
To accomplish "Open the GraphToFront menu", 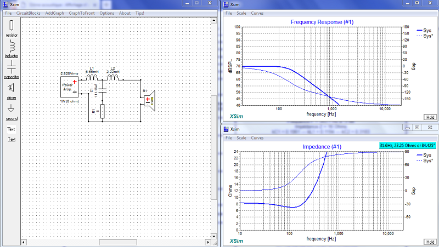I will coord(82,13).
